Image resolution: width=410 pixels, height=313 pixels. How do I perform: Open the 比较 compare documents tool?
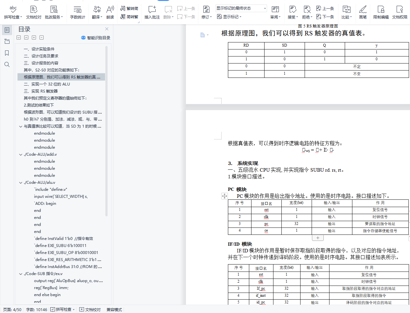coord(347,12)
